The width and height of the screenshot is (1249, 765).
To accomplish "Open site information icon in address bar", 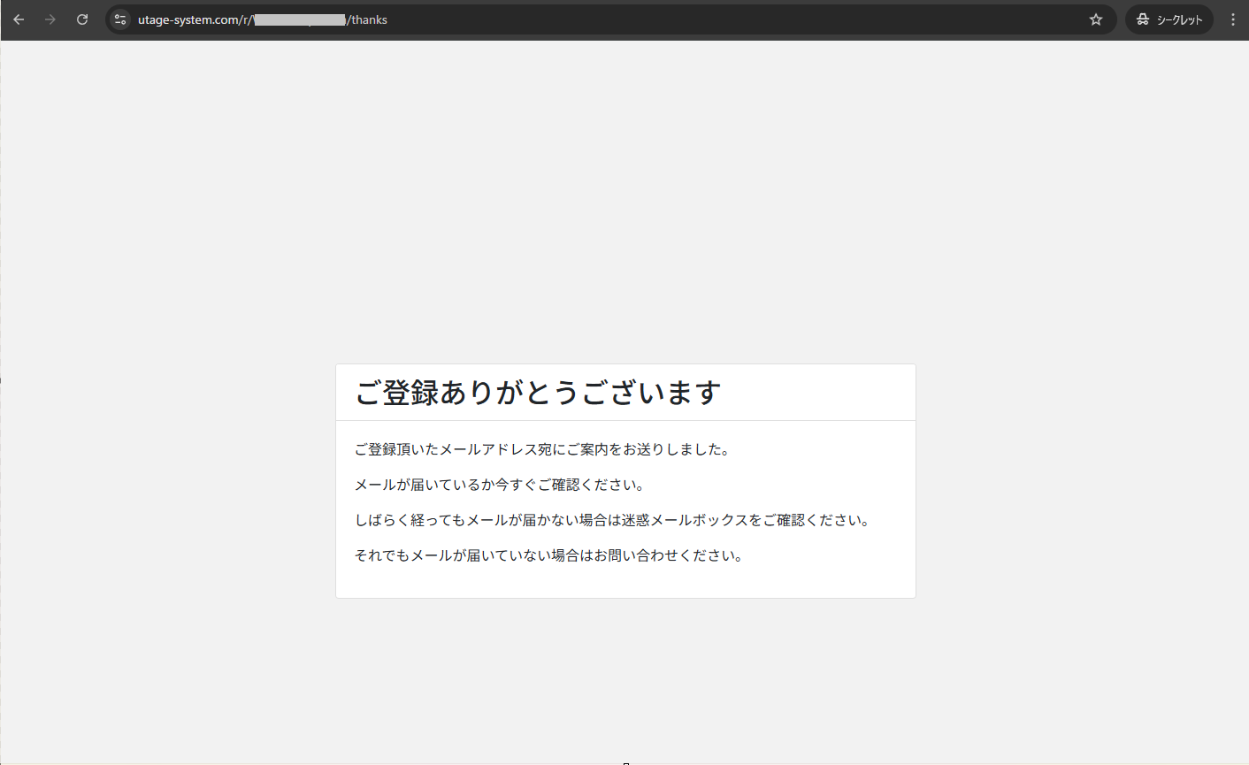I will [121, 19].
